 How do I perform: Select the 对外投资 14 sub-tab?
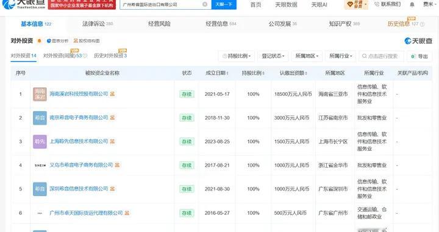pyautogui.click(x=24, y=56)
